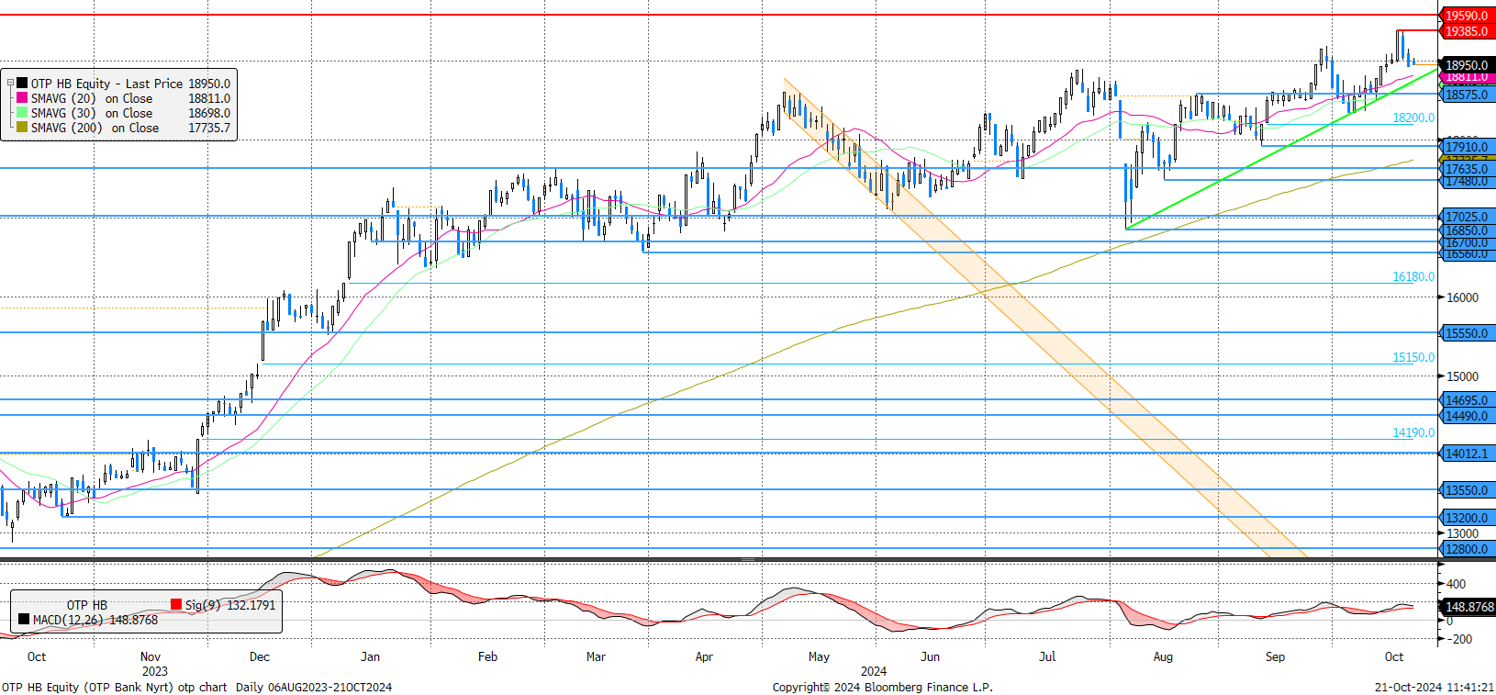Select the blue 14490.0 price level tag
Viewport: 1496px width, 695px height.
click(1467, 416)
